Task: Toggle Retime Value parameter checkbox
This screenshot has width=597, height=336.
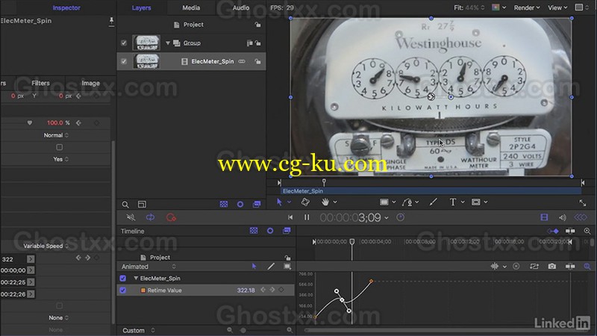Action: (122, 290)
